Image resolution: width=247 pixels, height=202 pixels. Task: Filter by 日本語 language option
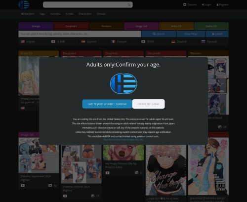click(x=58, y=41)
